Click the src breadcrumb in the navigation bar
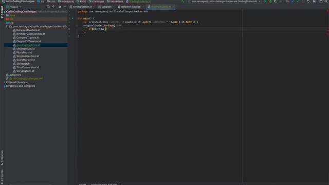This screenshot has height=185, width=329. click(41, 2)
